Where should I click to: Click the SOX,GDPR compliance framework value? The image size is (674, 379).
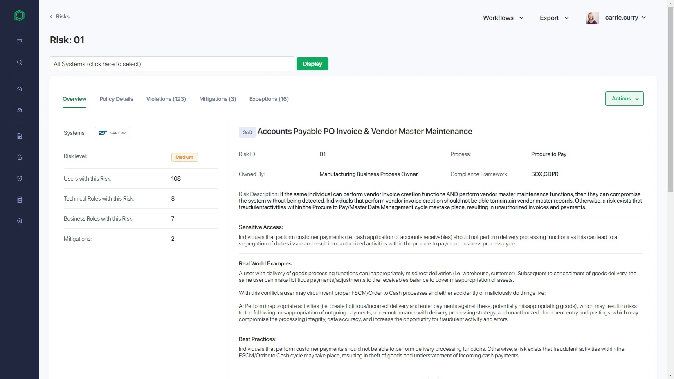tap(545, 174)
